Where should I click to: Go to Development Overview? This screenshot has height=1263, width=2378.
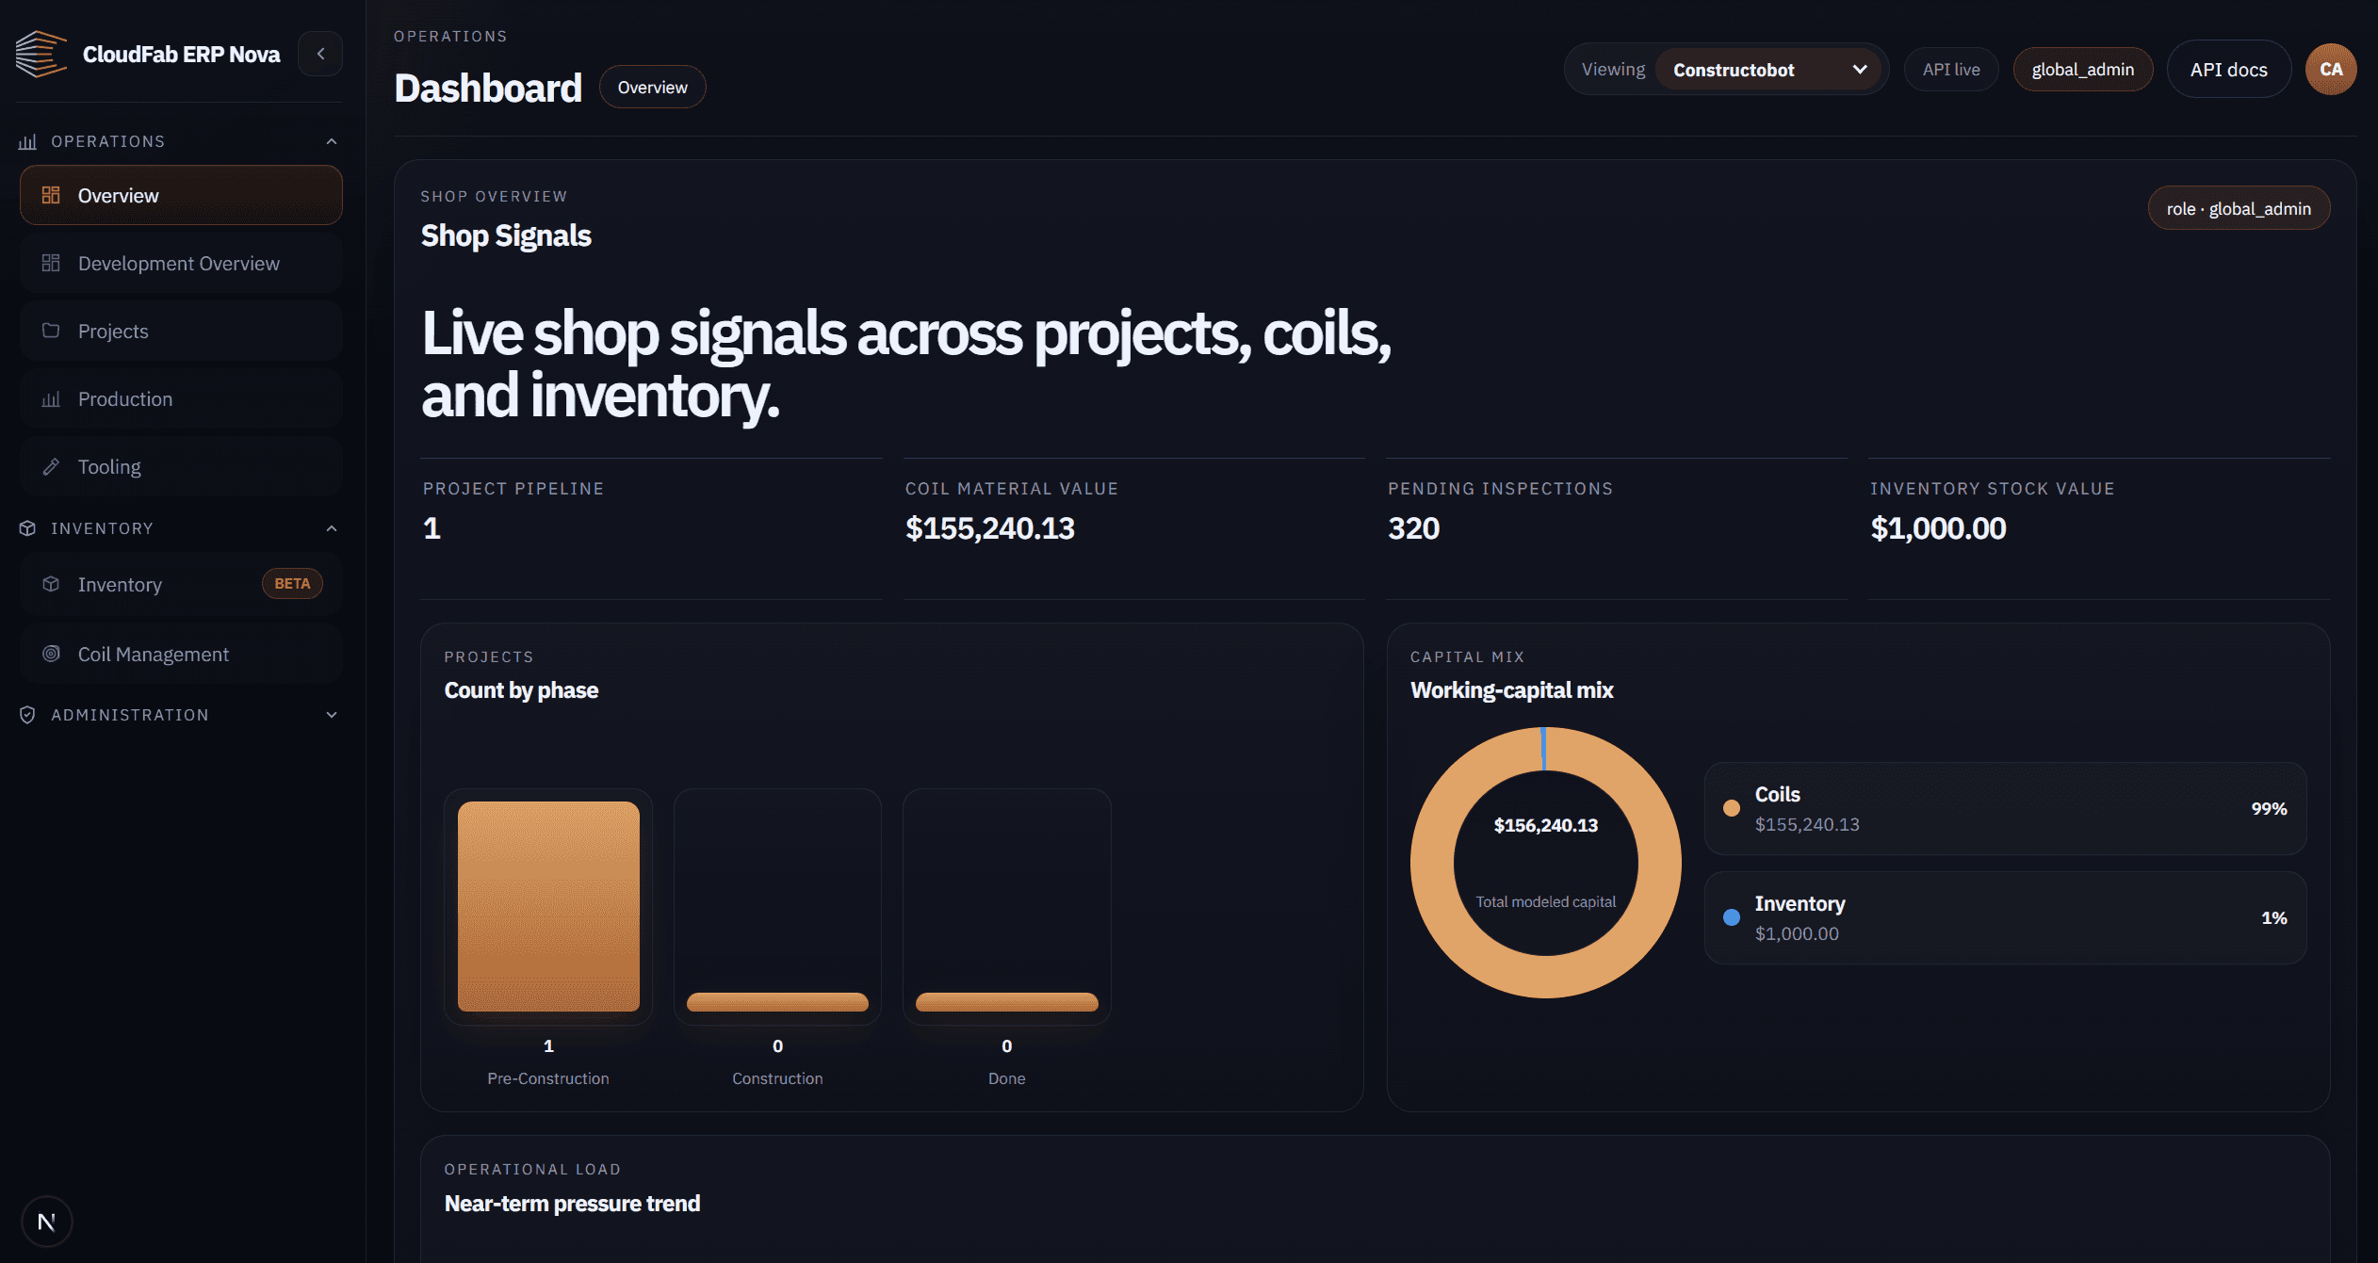click(181, 263)
